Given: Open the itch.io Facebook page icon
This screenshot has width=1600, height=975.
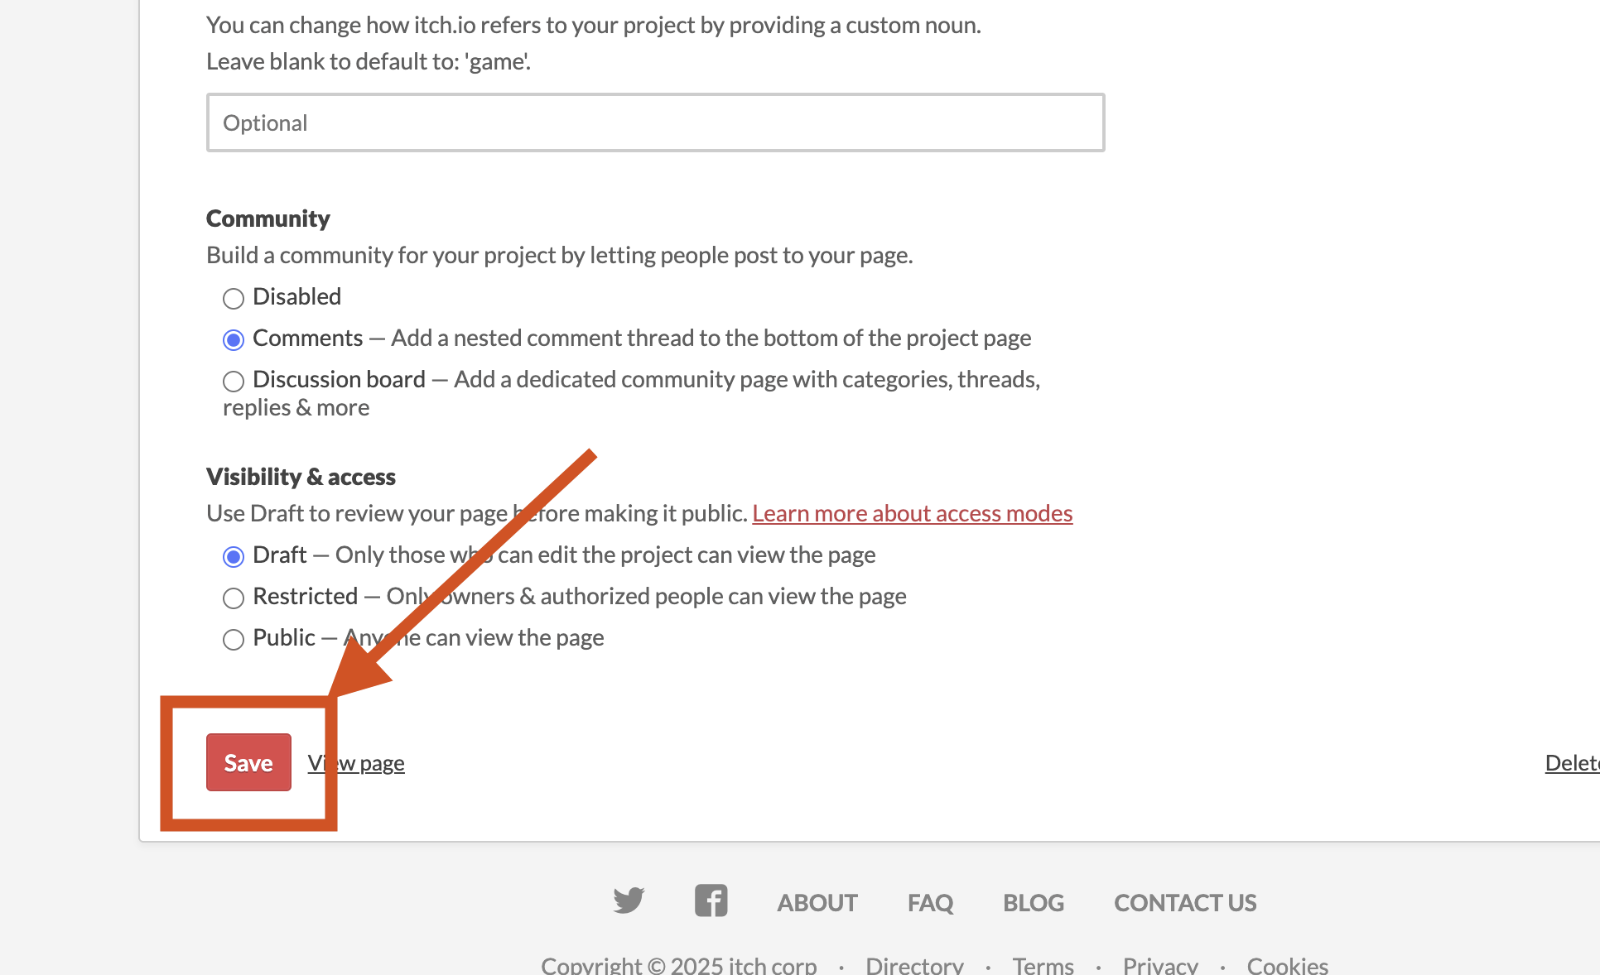Looking at the screenshot, I should click(711, 901).
